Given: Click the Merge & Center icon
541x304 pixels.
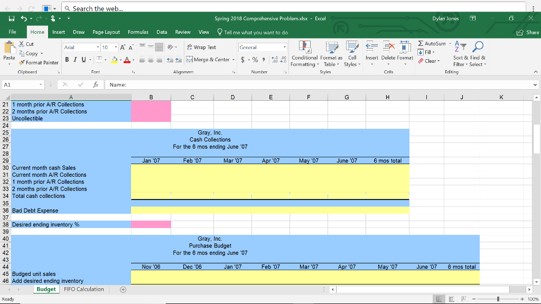Looking at the screenshot, I should pyautogui.click(x=190, y=59).
